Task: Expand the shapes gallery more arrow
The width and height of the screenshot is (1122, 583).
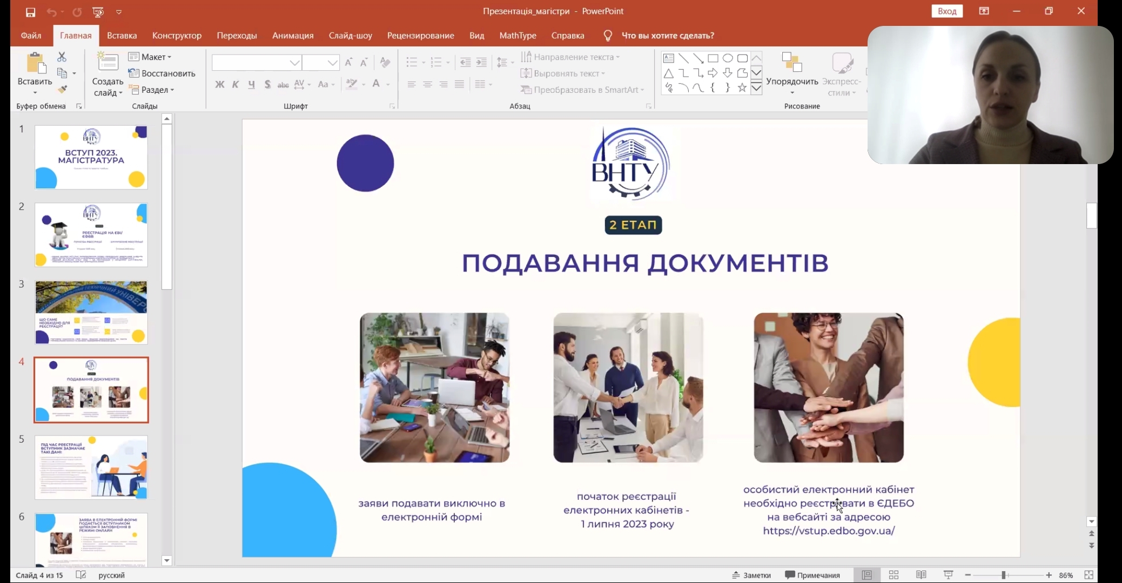Action: (756, 88)
